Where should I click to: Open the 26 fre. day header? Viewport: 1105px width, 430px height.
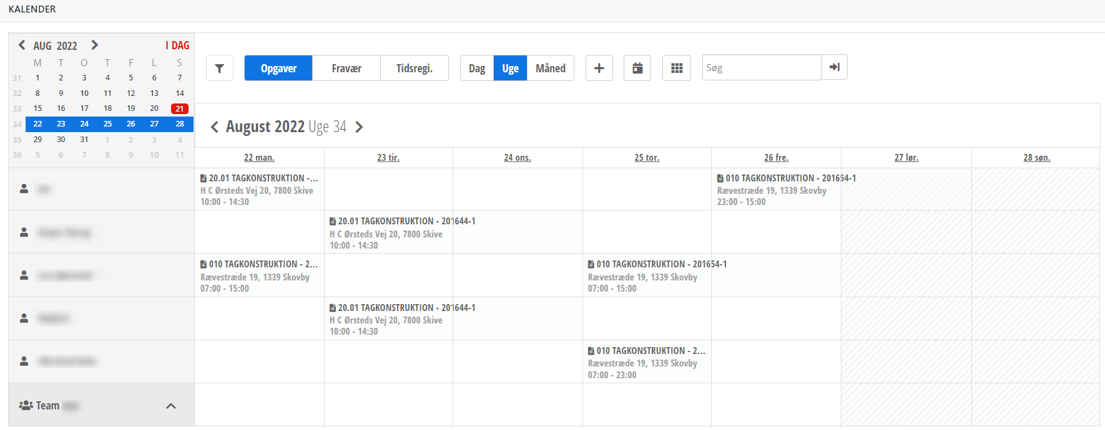click(776, 158)
